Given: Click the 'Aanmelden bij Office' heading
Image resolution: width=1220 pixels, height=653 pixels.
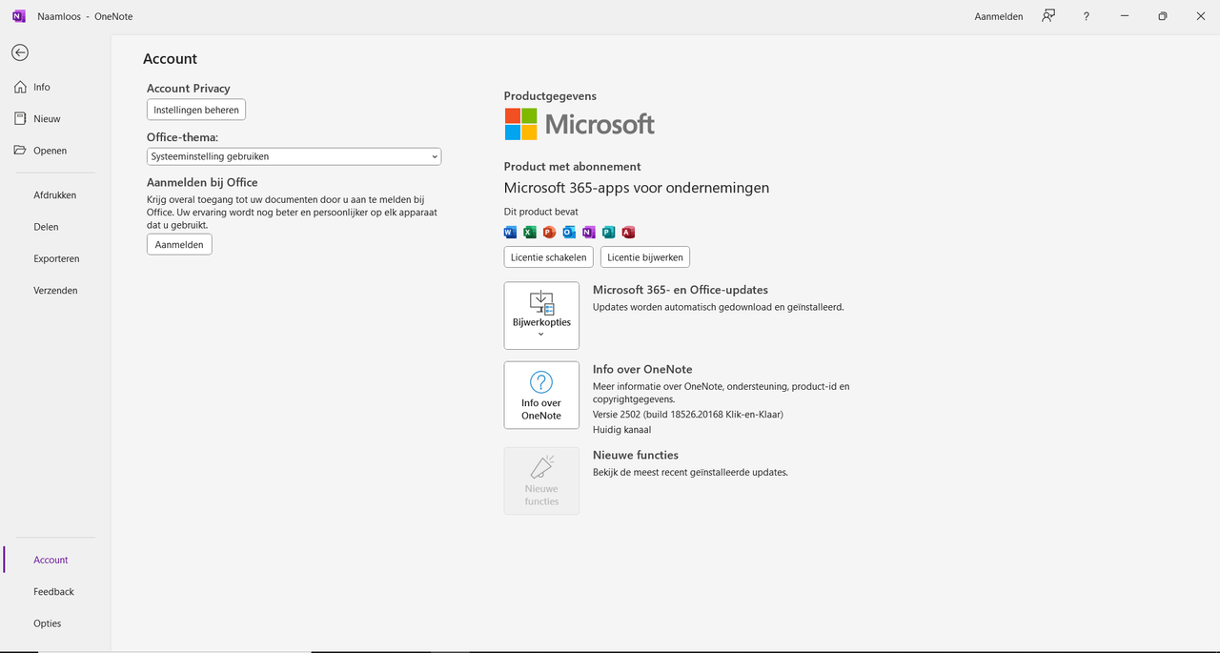Looking at the screenshot, I should pyautogui.click(x=202, y=182).
